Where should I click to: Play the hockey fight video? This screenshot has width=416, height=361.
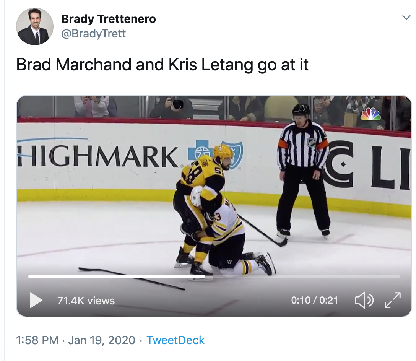pos(36,300)
